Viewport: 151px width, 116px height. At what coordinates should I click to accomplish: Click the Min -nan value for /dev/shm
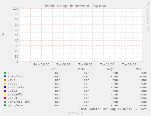pyautogui.click(x=86, y=76)
